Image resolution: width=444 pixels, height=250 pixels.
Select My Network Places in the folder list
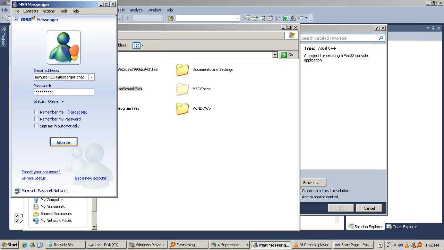click(x=56, y=220)
